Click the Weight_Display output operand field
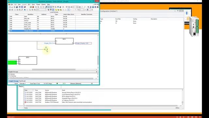 click(x=84, y=43)
